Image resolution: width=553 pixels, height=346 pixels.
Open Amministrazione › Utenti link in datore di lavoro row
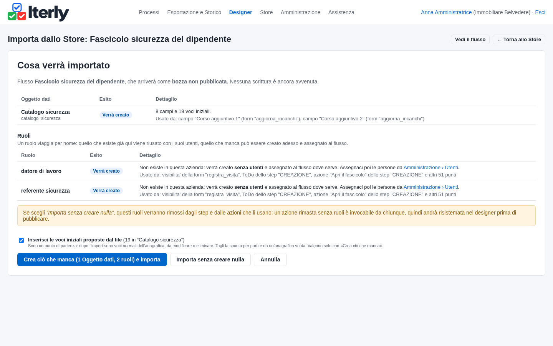pyautogui.click(x=430, y=168)
